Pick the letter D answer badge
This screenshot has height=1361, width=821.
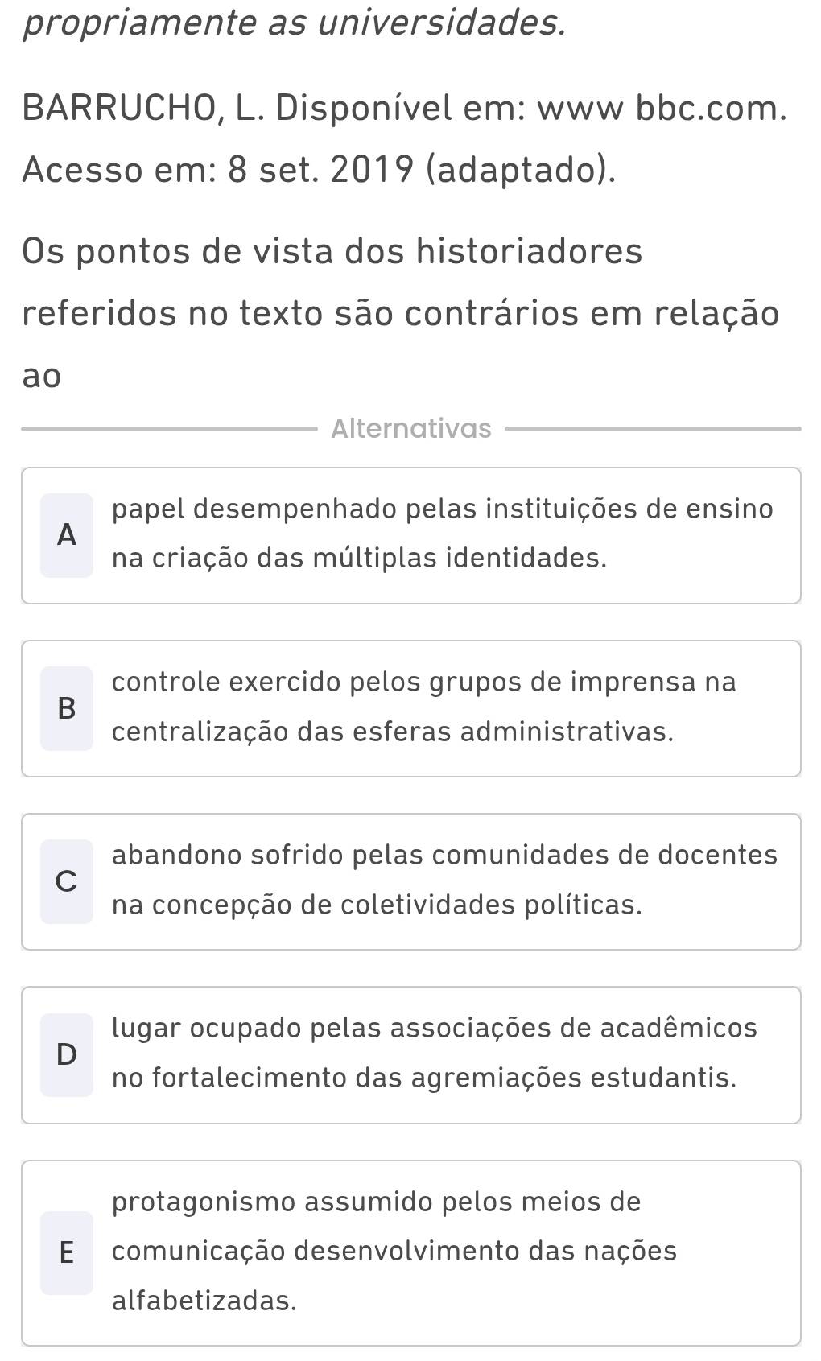(67, 1054)
